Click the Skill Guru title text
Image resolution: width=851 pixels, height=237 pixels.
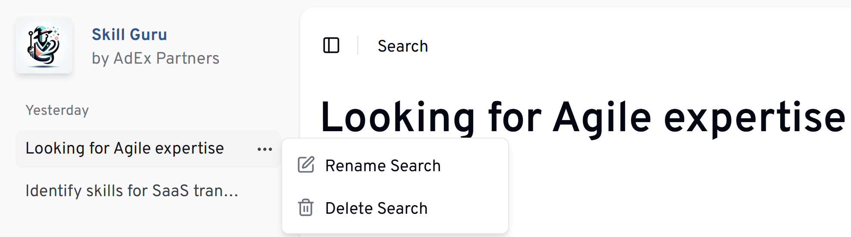[129, 34]
